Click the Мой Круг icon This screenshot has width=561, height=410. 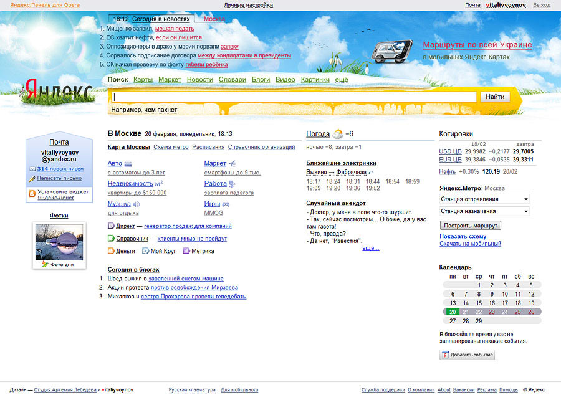point(145,251)
